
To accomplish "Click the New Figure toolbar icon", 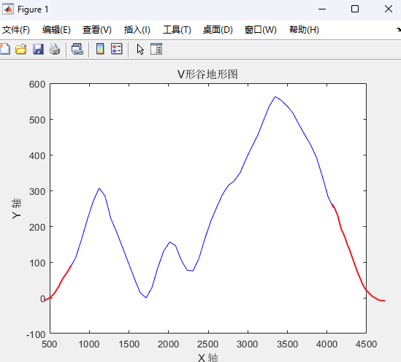I will [x=4, y=49].
